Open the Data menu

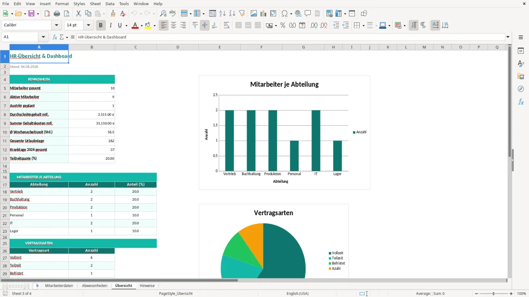point(110,4)
